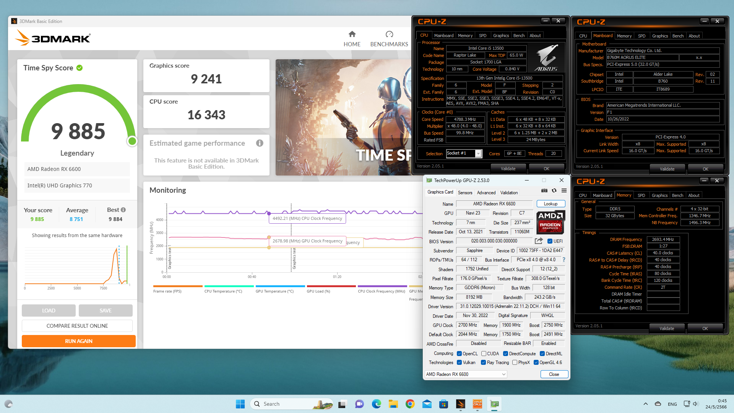Click the ENG language indicator in the system tray
This screenshot has height=413, width=734.
pos(672,404)
